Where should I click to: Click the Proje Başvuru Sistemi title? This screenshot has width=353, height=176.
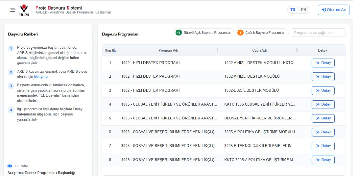pos(59,8)
